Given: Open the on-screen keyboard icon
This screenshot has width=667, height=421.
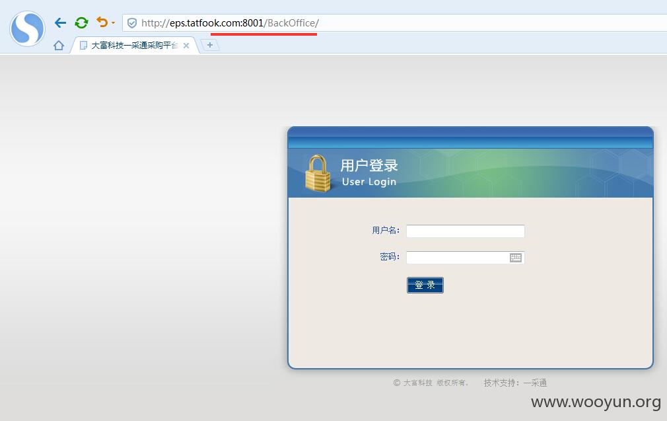Looking at the screenshot, I should pos(516,258).
